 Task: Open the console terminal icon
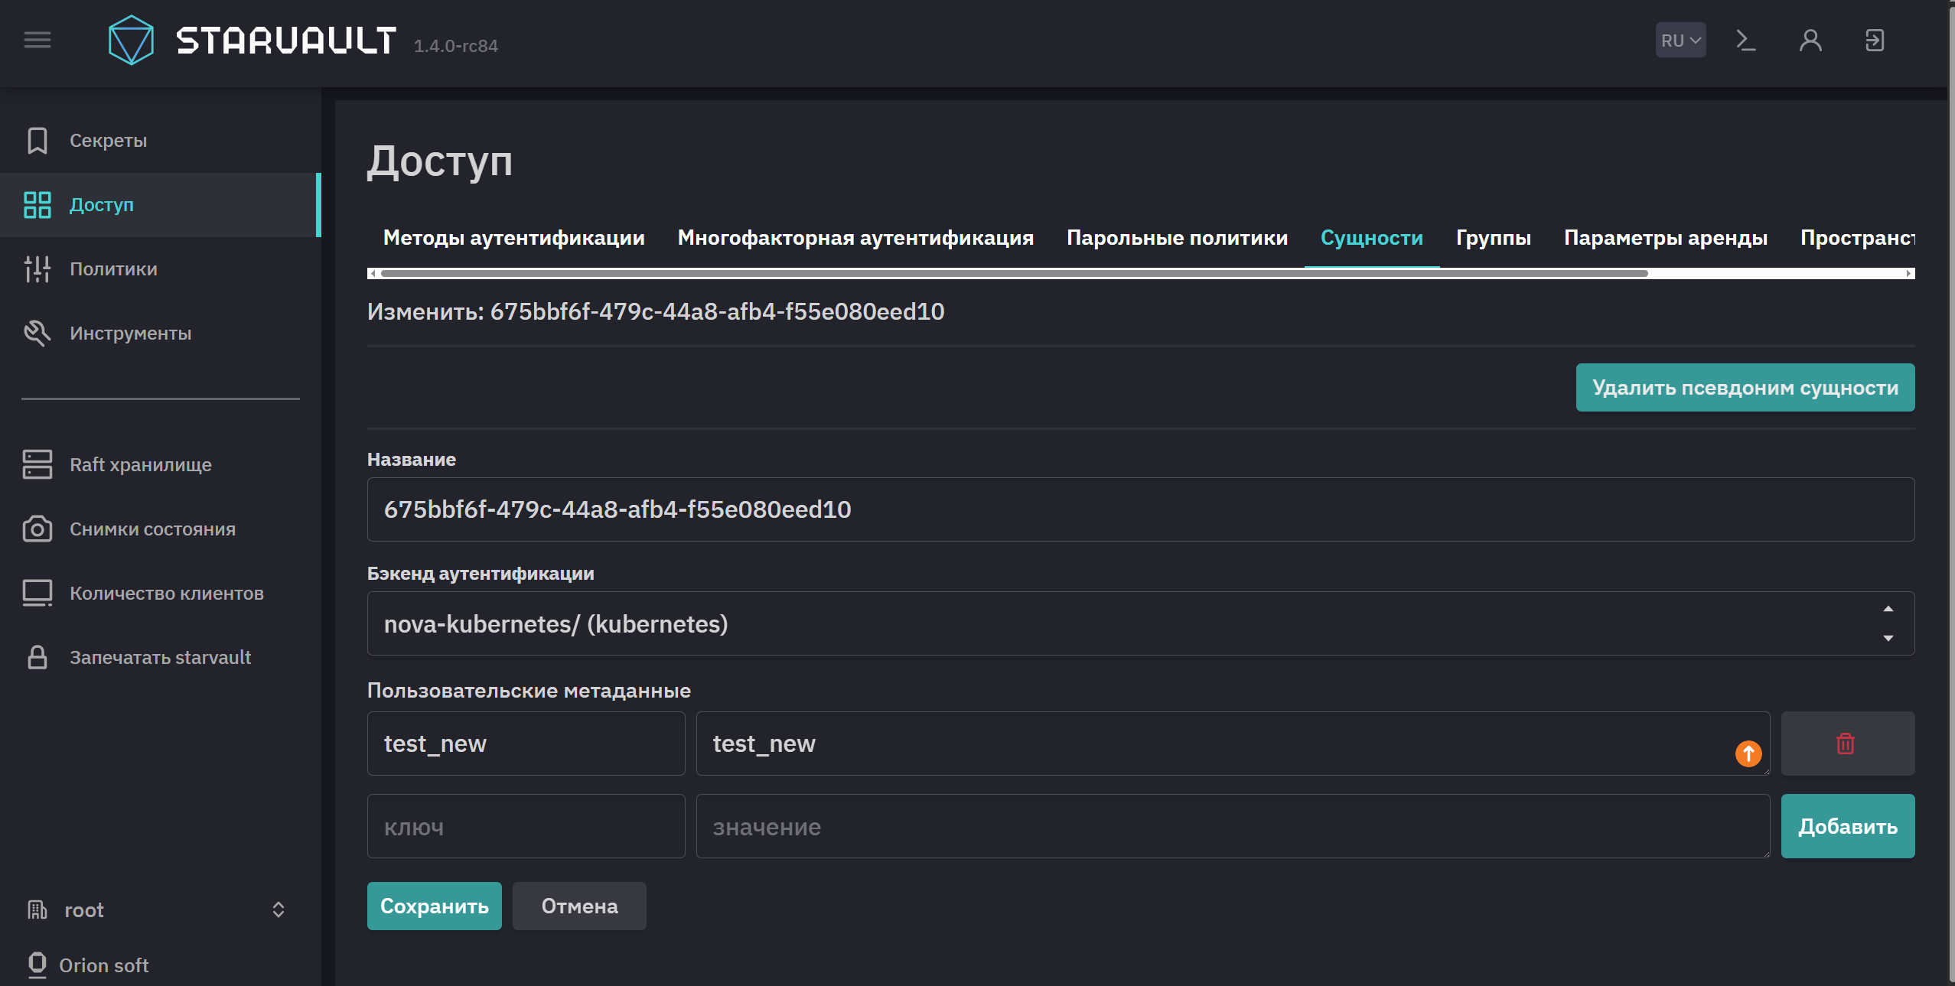1745,40
